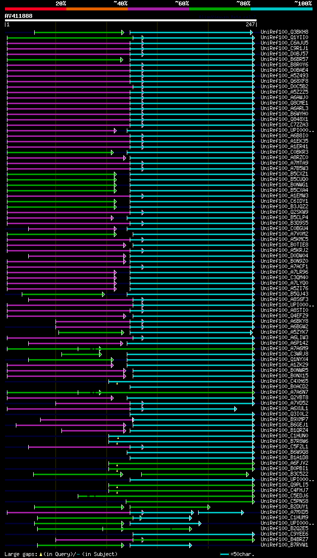The image size is (317, 558).
Task: Click UniRef100_A7A6M9 label
Action: (x=284, y=348)
